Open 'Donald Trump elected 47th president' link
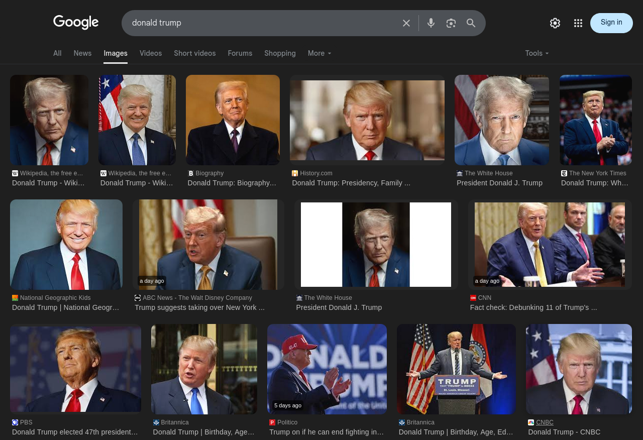The width and height of the screenshot is (643, 440). click(75, 432)
